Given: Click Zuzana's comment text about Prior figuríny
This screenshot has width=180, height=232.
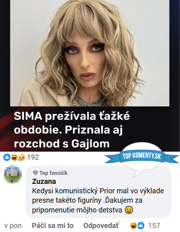Looking at the screenshot, I should (x=98, y=201).
